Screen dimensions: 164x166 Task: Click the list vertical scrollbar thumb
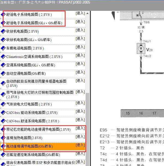88,129
